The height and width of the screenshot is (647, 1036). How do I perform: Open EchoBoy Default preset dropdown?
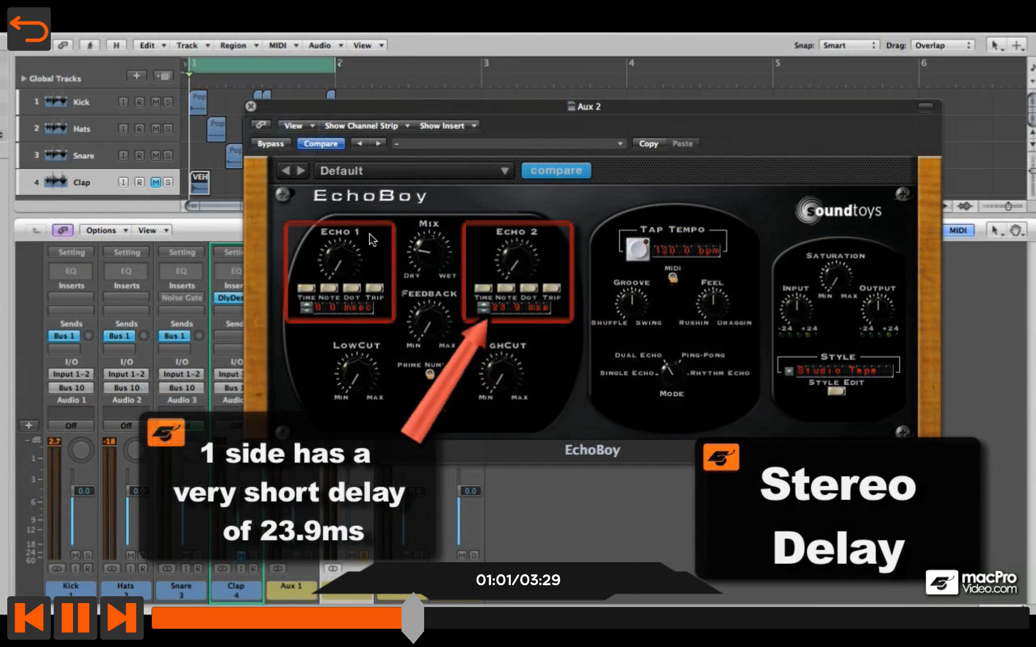414,171
